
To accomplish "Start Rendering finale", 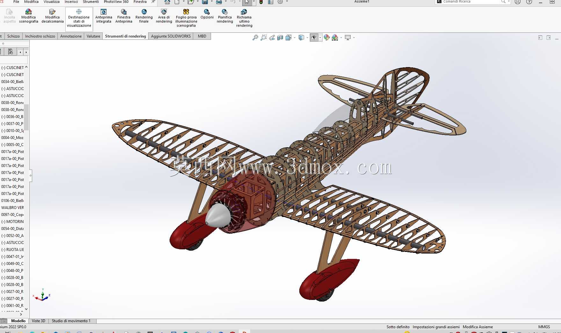I will [144, 16].
